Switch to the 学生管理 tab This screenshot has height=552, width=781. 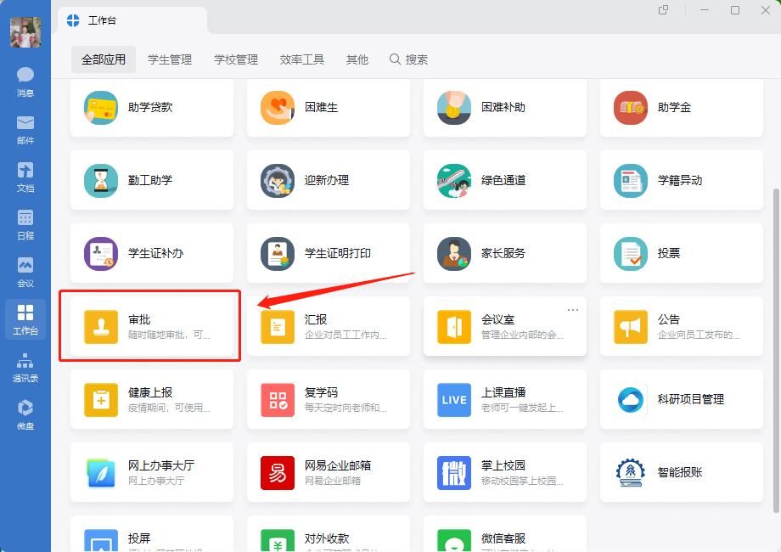[170, 59]
